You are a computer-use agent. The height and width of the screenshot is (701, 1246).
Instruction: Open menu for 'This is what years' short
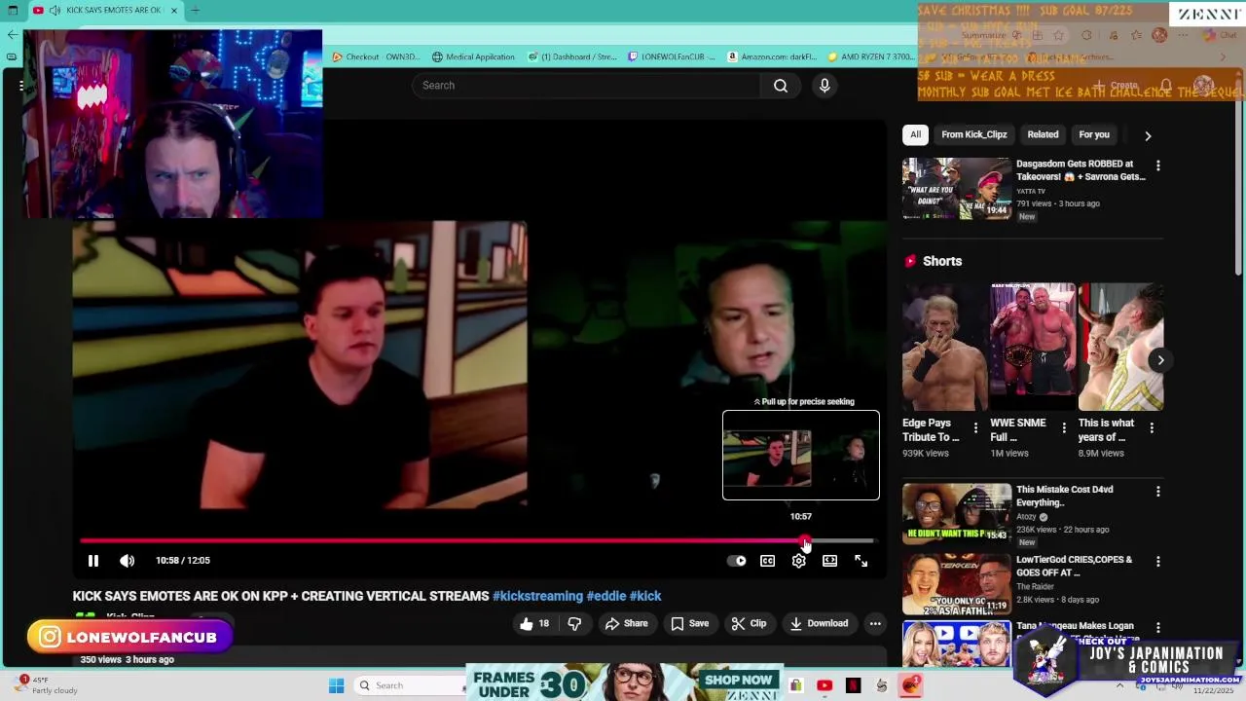(x=1152, y=427)
